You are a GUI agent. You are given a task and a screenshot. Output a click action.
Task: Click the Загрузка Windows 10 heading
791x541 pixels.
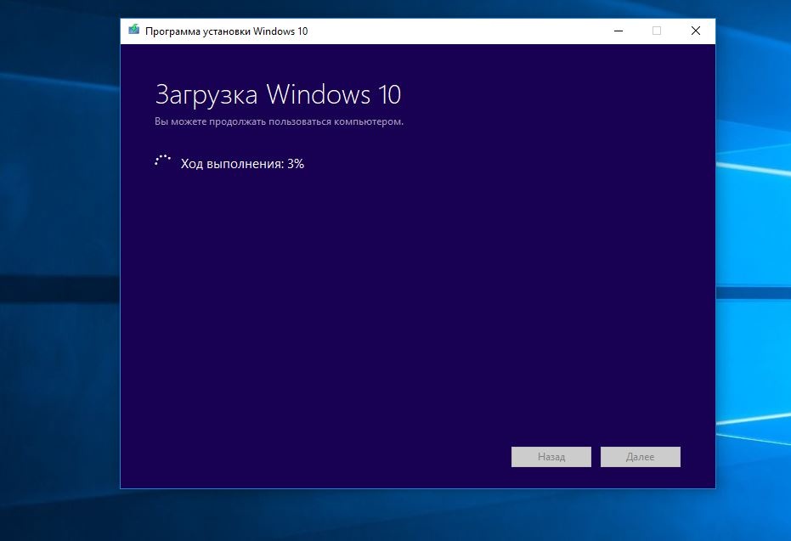pos(278,93)
